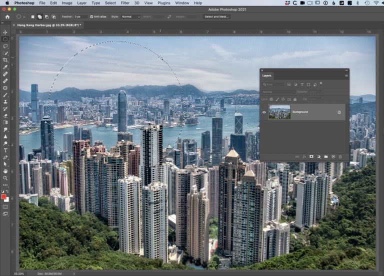Open the Image menu

66,3
